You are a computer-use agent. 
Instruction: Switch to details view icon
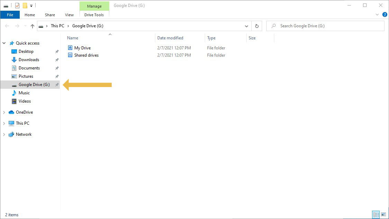[x=376, y=215]
